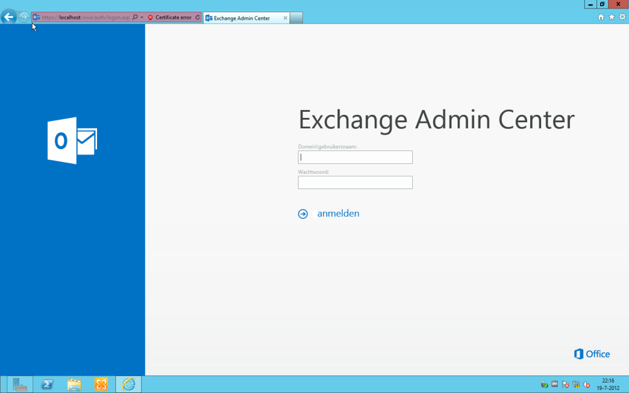Minimize the browser window
Screen dimensions: 629x393
(x=590, y=4)
